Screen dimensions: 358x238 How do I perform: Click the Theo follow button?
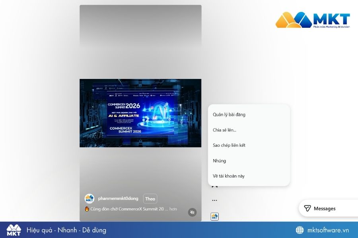click(x=150, y=199)
